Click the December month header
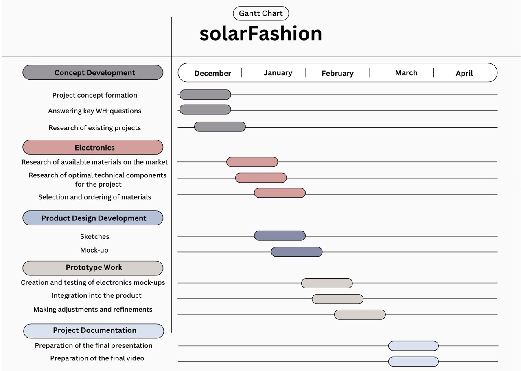 pyautogui.click(x=212, y=73)
